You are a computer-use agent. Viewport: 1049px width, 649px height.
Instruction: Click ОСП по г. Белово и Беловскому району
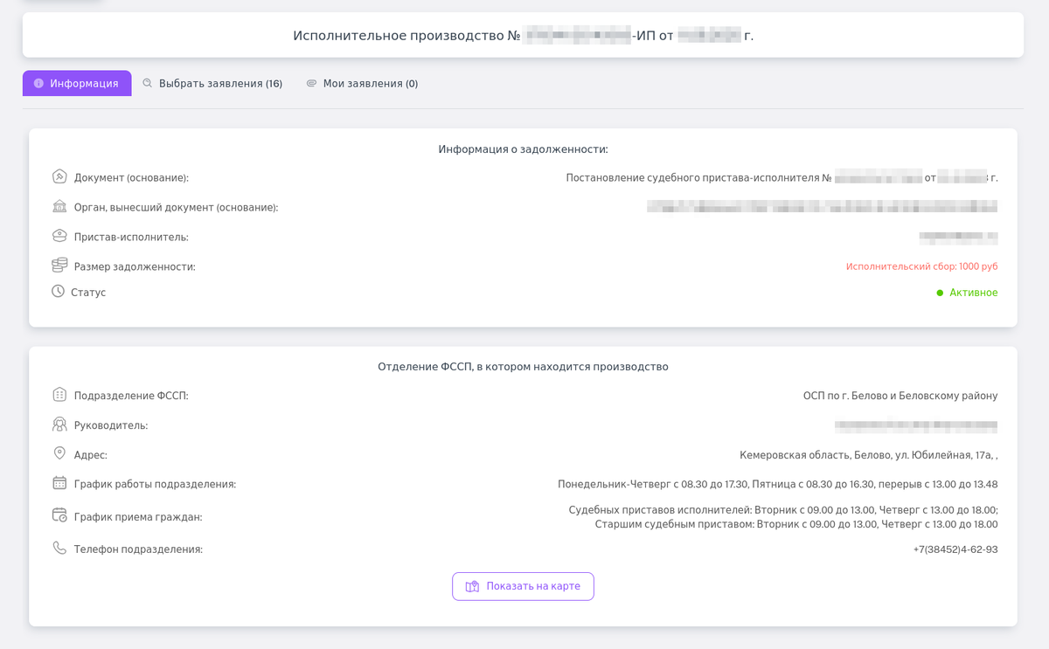[900, 396]
